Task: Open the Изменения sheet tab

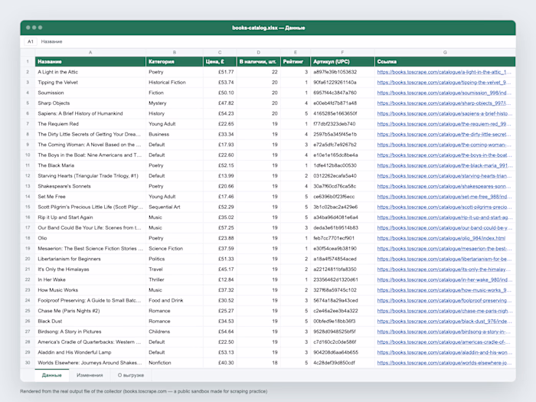Action: [90, 375]
